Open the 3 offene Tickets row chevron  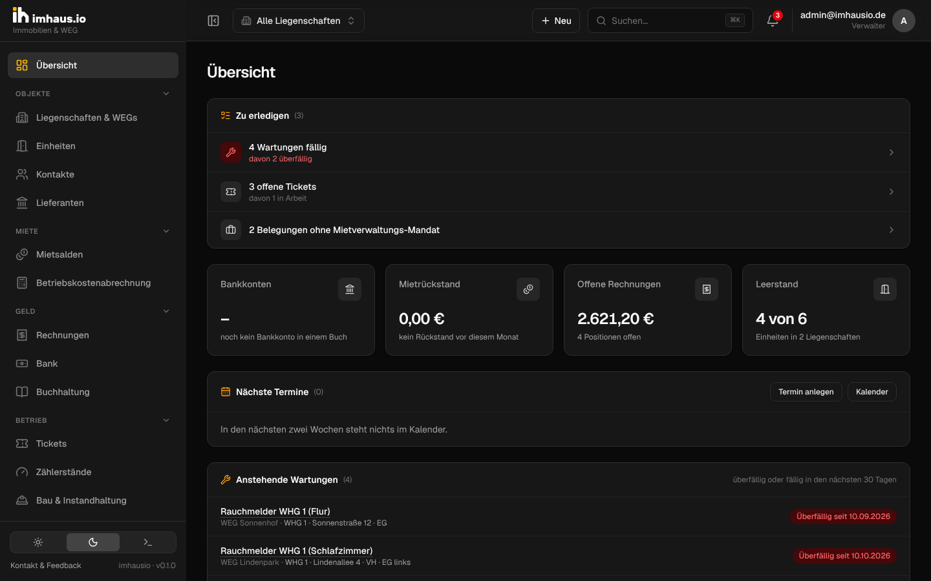(x=892, y=192)
